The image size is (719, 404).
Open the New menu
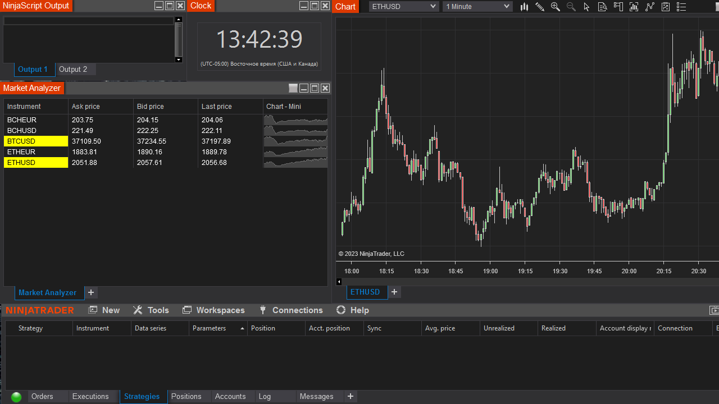[x=104, y=310]
